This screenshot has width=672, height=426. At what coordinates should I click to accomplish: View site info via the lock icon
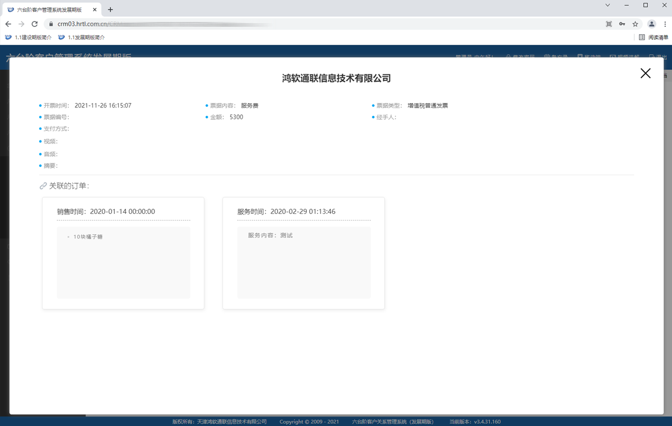[x=51, y=24]
